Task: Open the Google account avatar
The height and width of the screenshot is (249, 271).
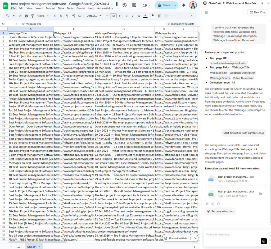Action: click(193, 5)
